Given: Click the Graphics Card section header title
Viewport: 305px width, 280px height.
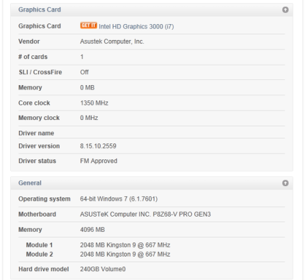Looking at the screenshot, I should [x=39, y=10].
